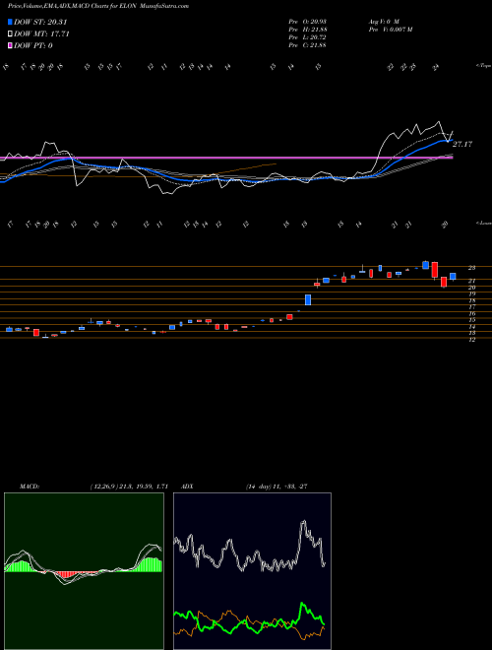
Task: Click MACD parameters '(12,26,9) 21.3, 19.59, 1.71'
Action: (129, 487)
